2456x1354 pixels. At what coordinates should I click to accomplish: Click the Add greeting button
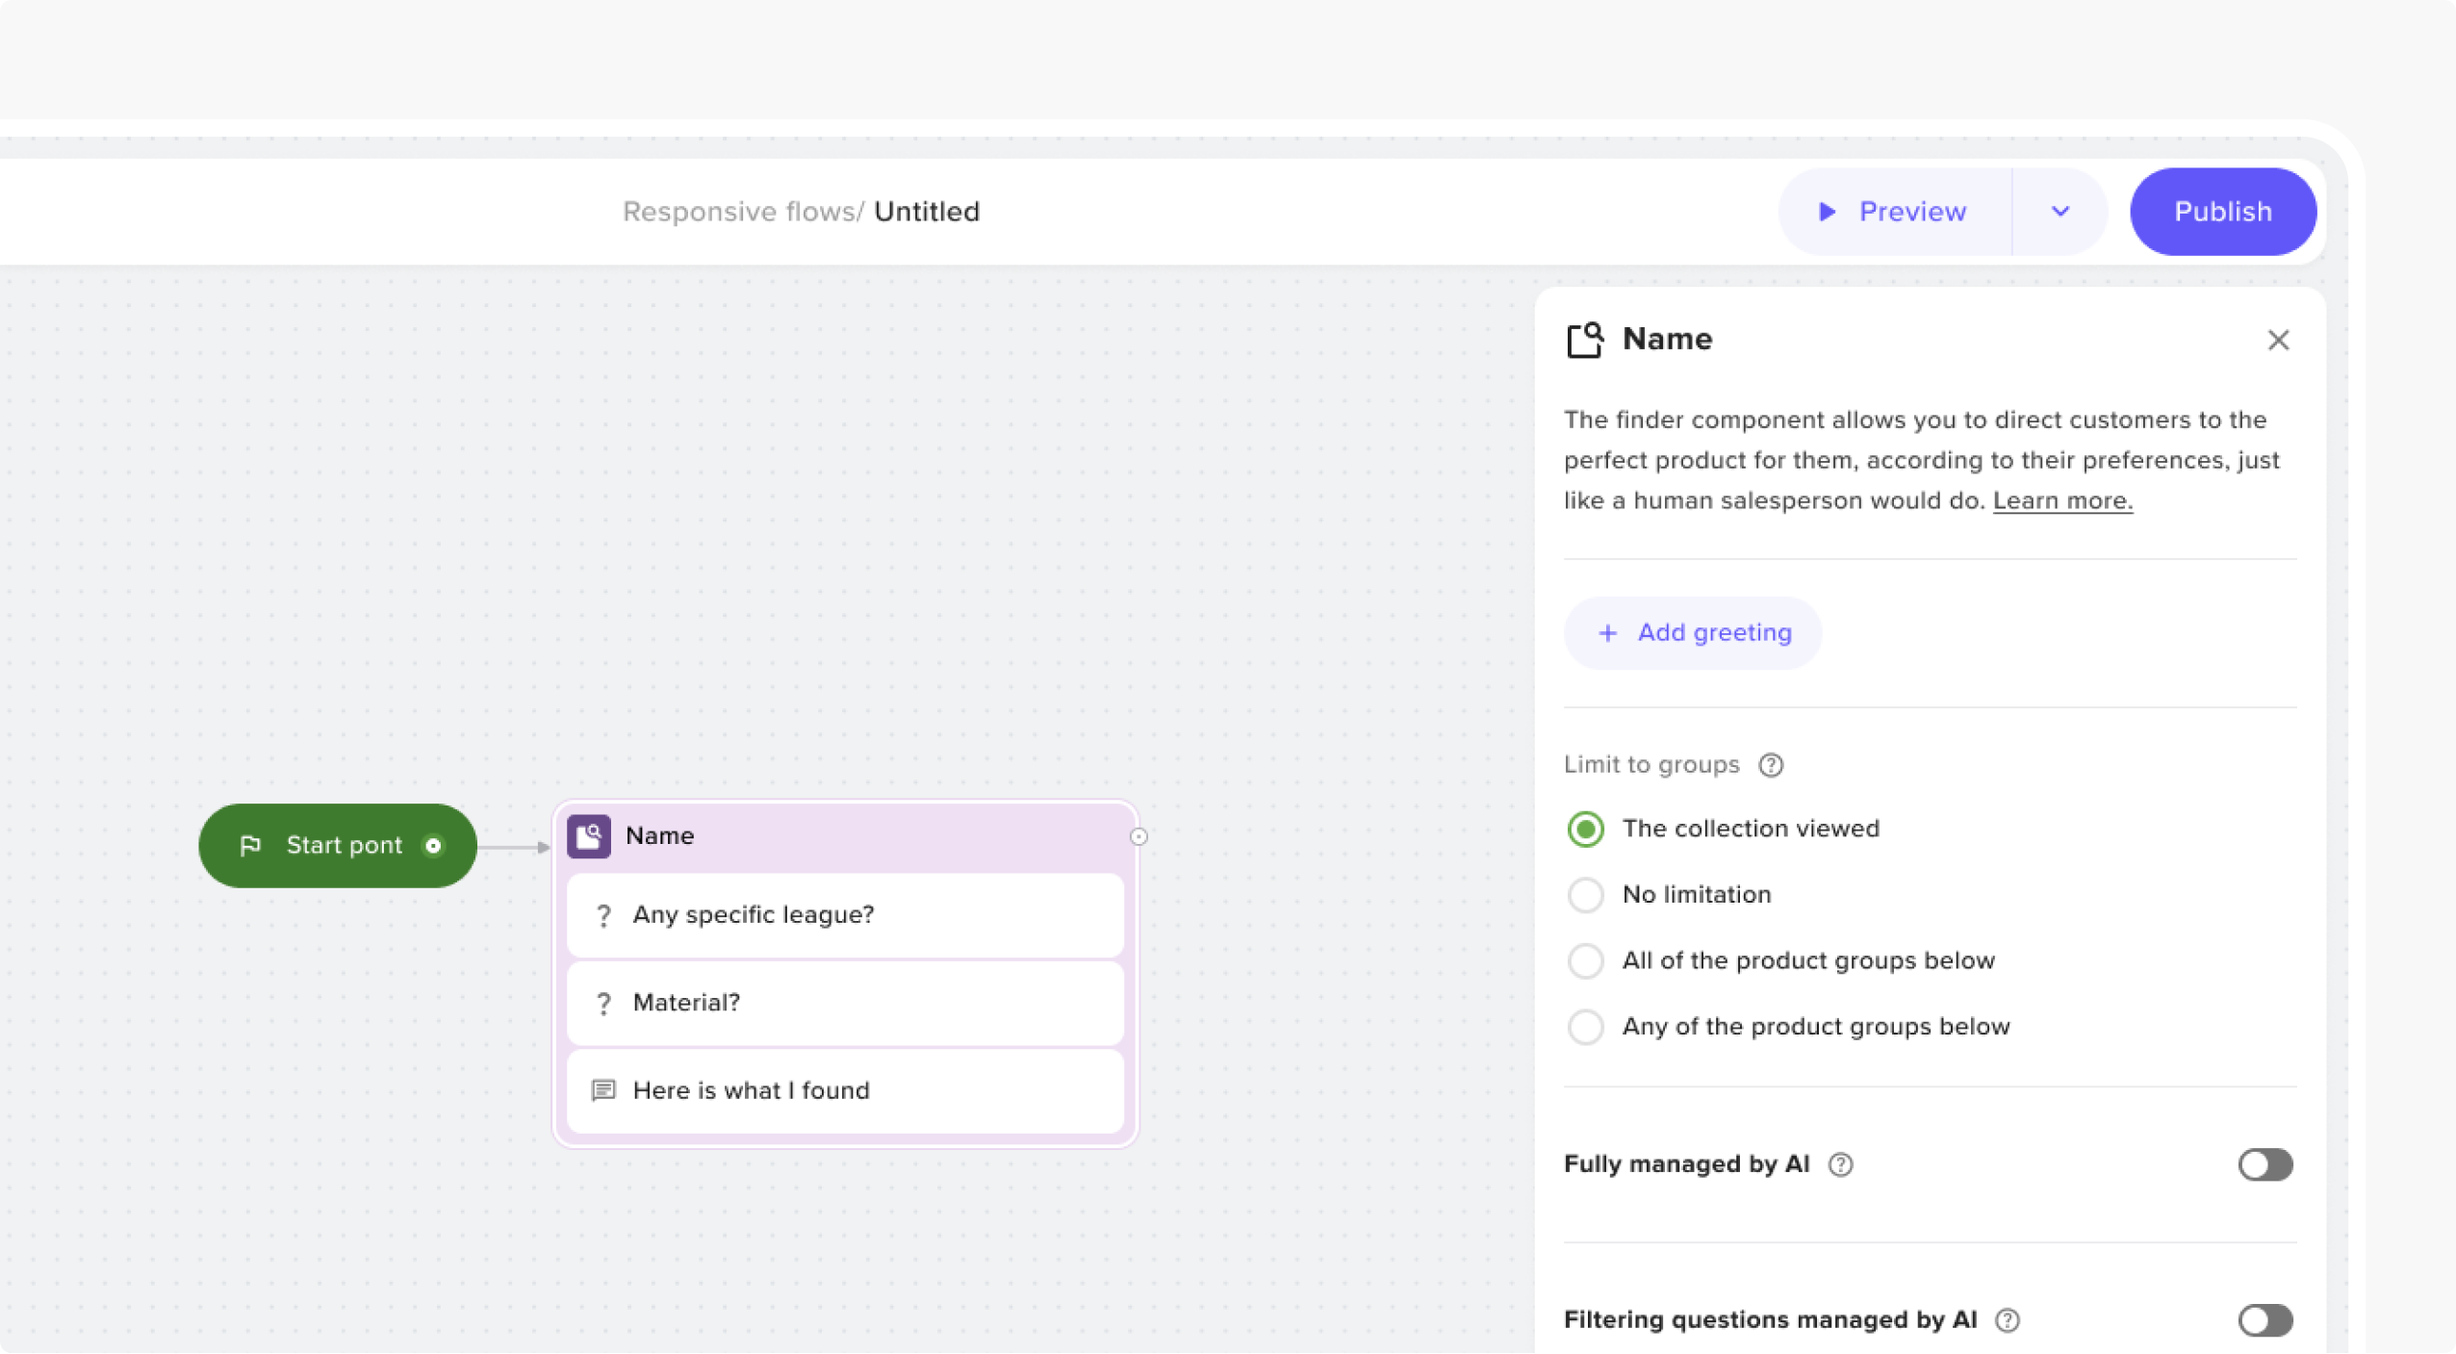[1693, 633]
